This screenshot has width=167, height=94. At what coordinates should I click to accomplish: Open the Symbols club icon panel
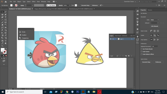pos(138,25)
